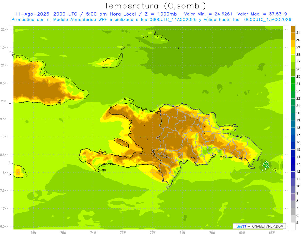Viewport: 305px width, 236px height.
Task: Click the "76W" longitude label
Action: [x=33, y=233]
